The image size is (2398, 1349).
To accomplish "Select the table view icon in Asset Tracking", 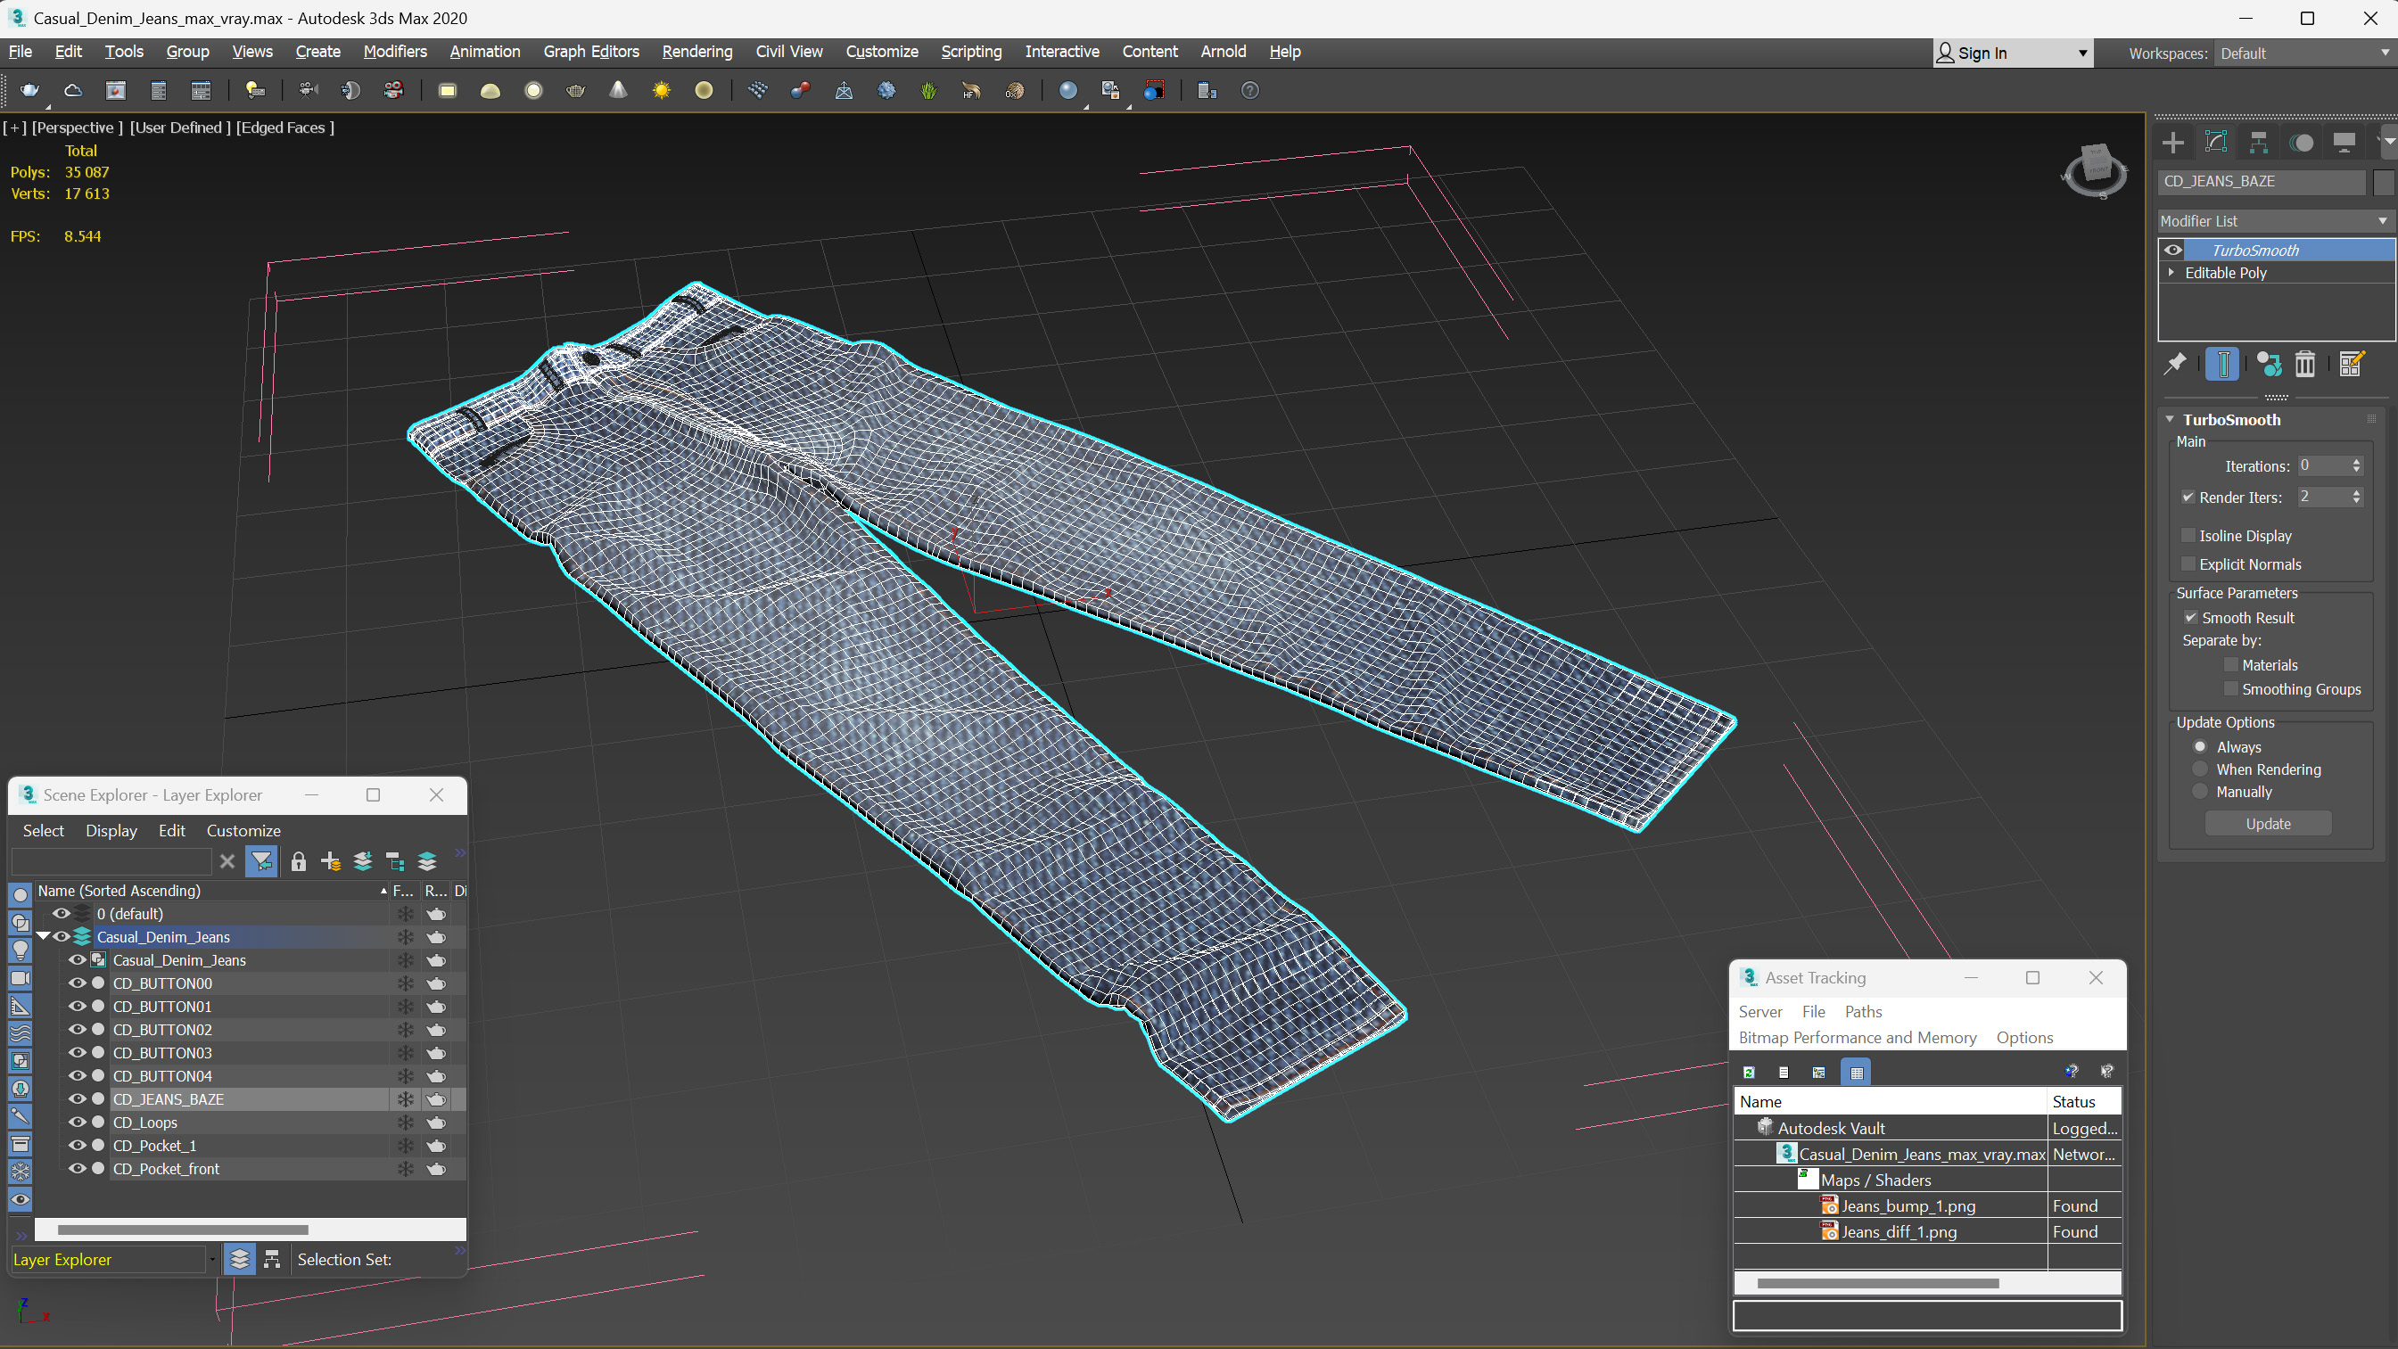I will click(x=1856, y=1073).
